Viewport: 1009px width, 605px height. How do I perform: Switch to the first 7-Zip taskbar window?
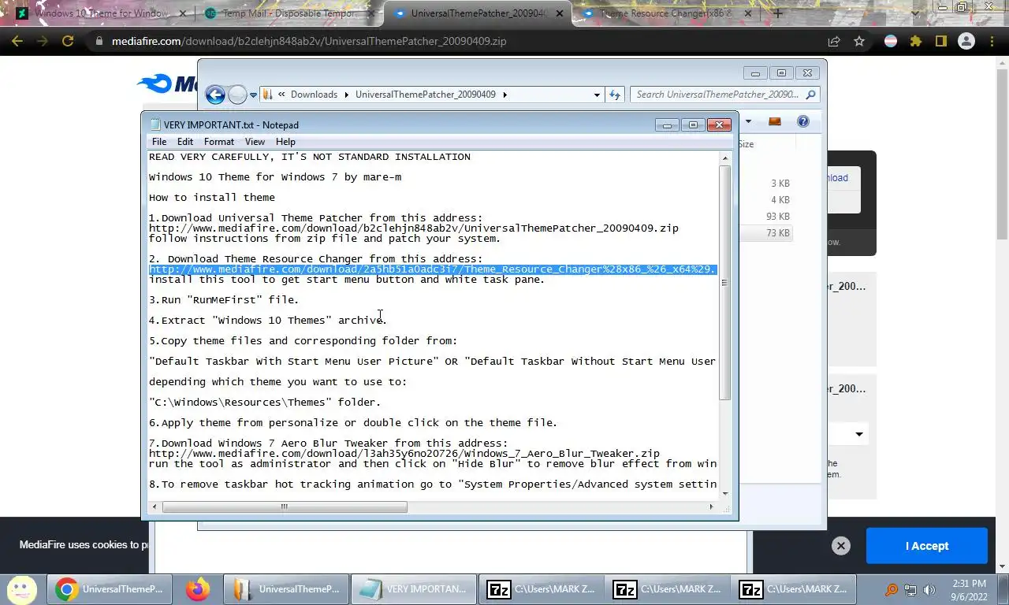(540, 589)
